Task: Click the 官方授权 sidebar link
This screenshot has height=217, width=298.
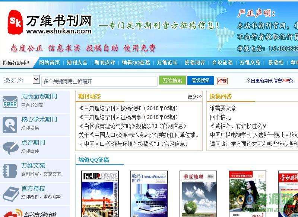Action: (x=33, y=188)
